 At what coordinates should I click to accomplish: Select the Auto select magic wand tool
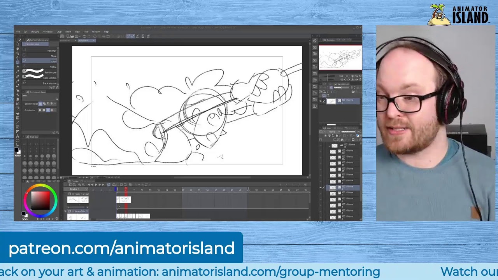click(x=18, y=67)
